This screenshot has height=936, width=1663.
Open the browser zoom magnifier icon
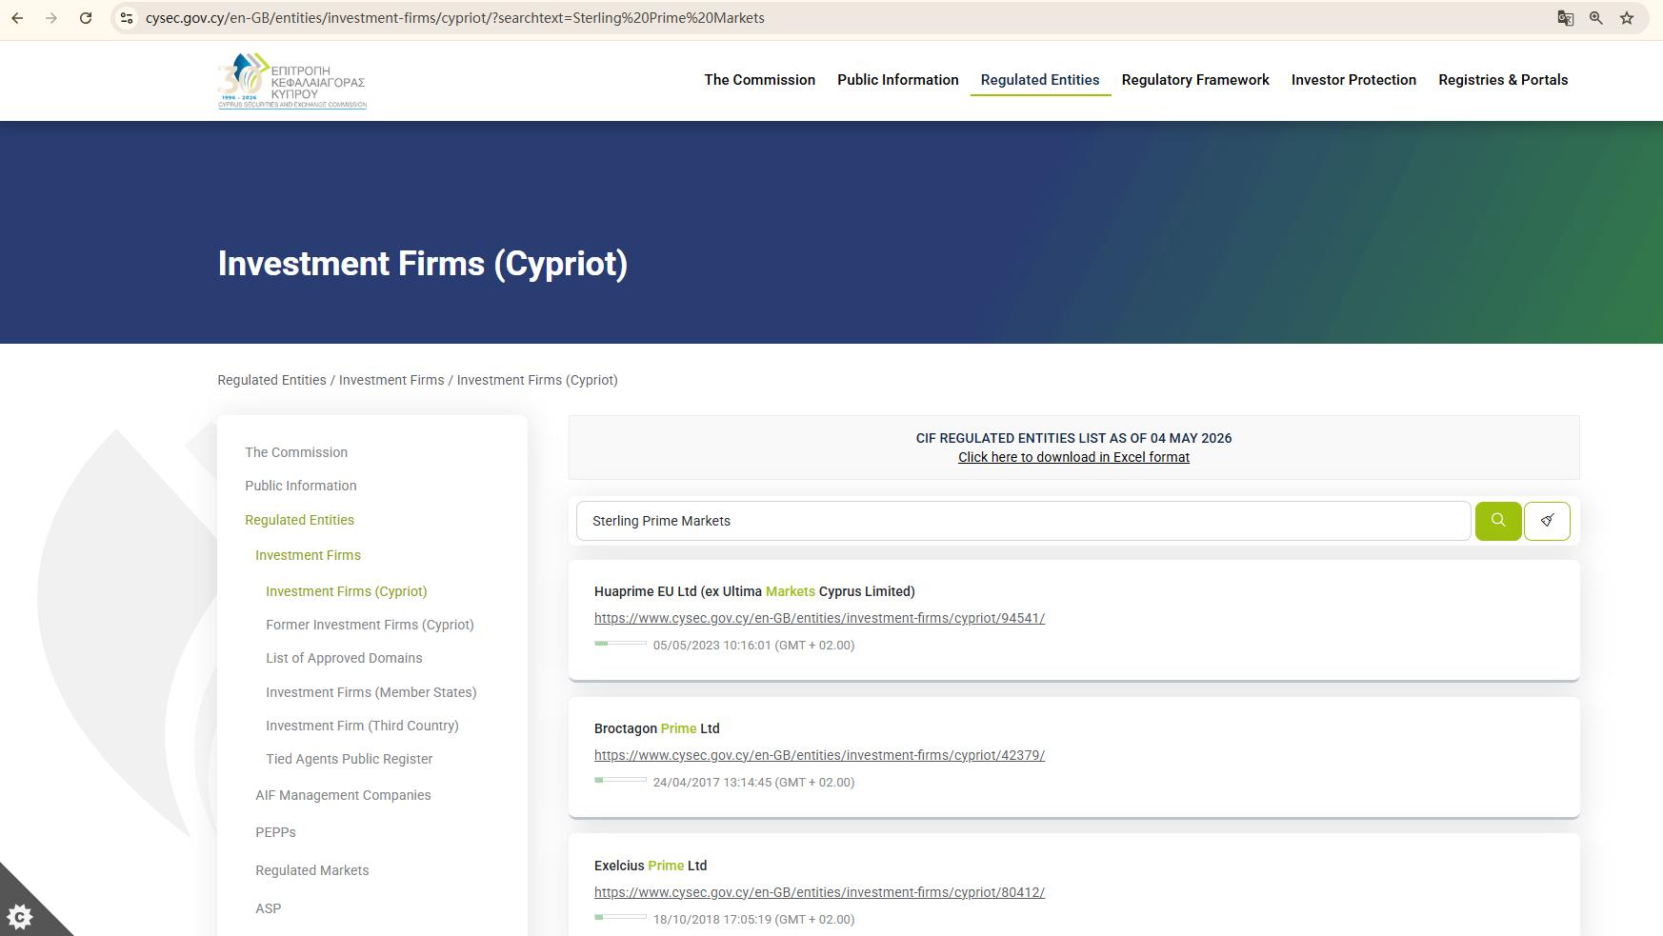(1596, 18)
